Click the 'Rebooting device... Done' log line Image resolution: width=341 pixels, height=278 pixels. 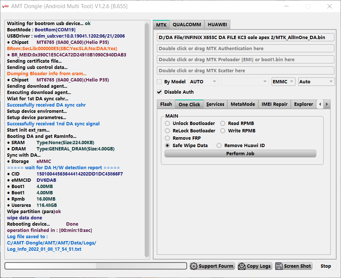[43, 224]
